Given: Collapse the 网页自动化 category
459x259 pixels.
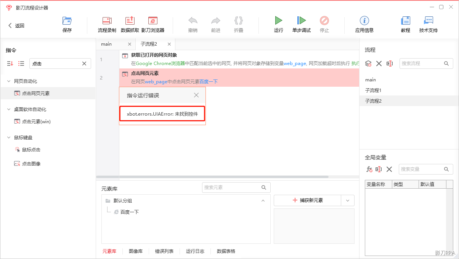Looking at the screenshot, I should coord(9,81).
